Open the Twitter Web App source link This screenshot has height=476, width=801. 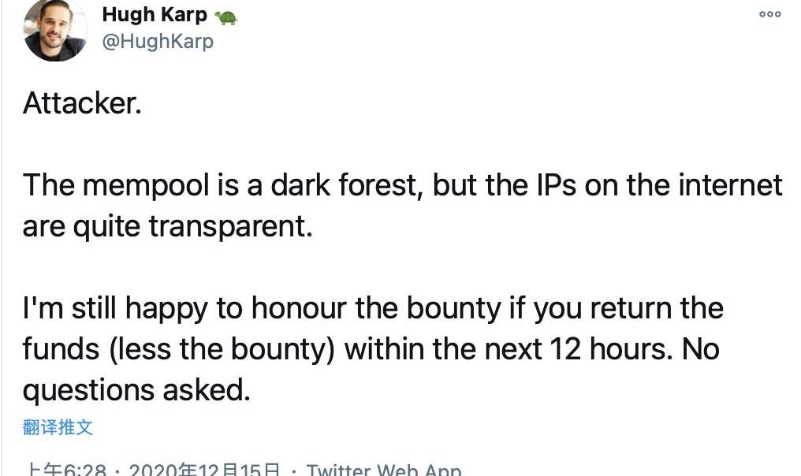pyautogui.click(x=383, y=470)
